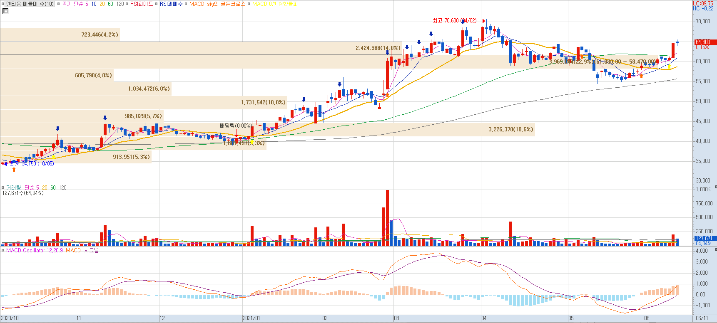Viewport: 717px width, 323px height.
Task: Click the orange up arrow at June start
Action: tap(641, 76)
